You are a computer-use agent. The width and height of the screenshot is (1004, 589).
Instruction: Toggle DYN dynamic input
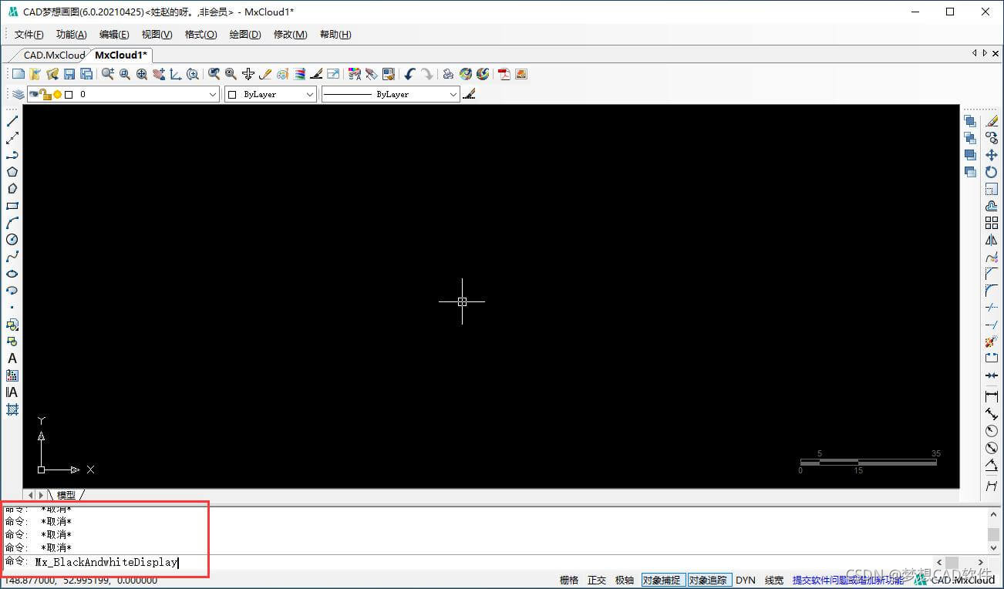point(746,580)
